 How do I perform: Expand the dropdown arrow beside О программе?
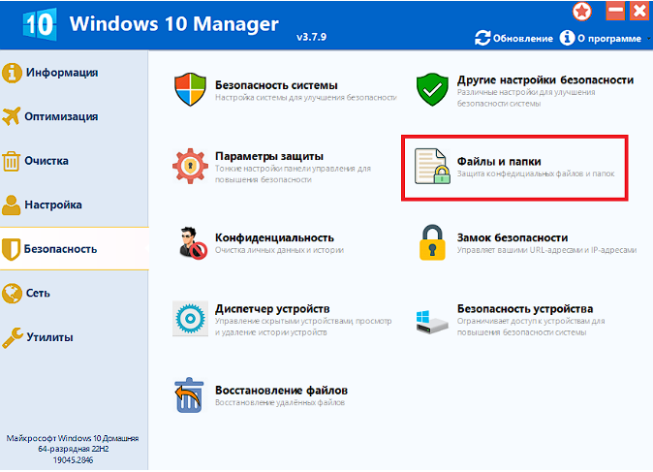coord(648,39)
